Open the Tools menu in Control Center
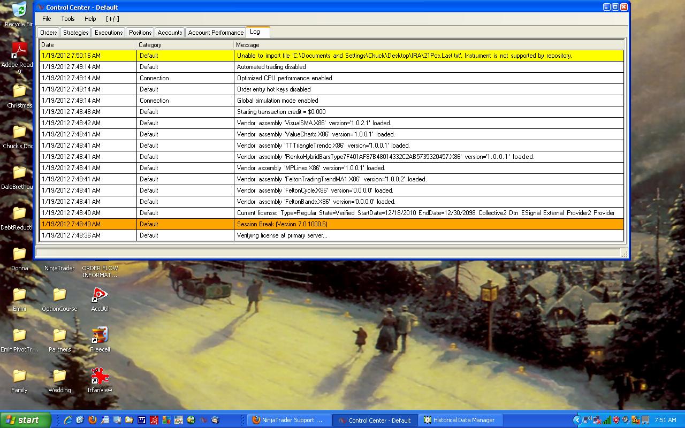This screenshot has height=428, width=685. pos(68,19)
